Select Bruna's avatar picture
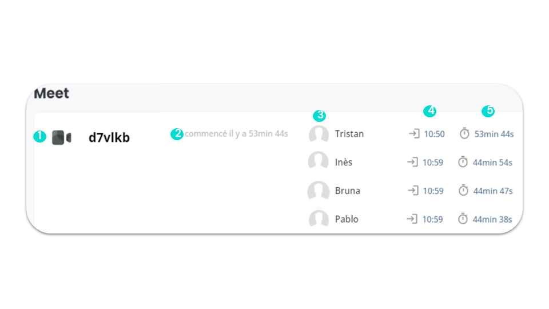This screenshot has width=549, height=309. pos(319,190)
